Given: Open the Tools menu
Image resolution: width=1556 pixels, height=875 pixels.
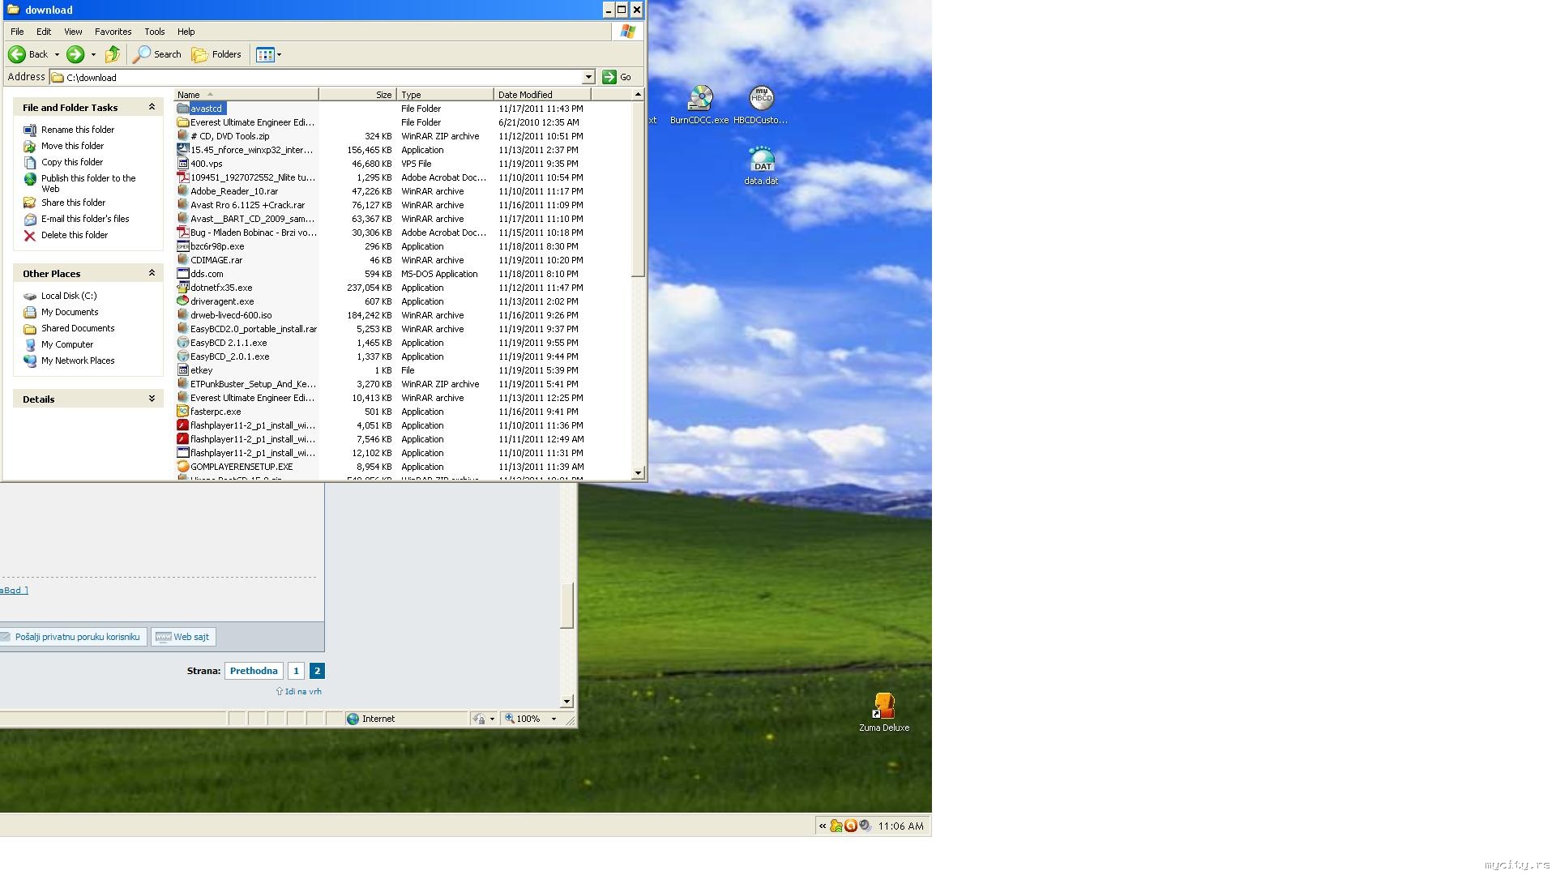Looking at the screenshot, I should coord(154,32).
